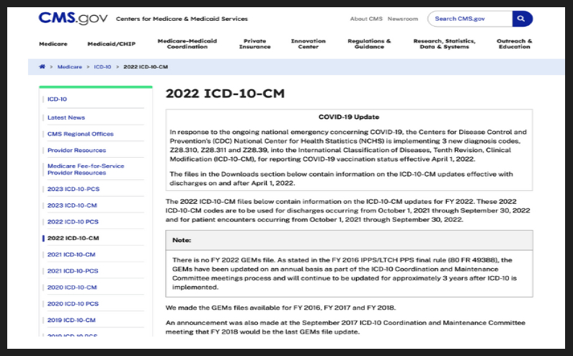Open 2023 ICD-10-CM sidebar link

point(72,205)
